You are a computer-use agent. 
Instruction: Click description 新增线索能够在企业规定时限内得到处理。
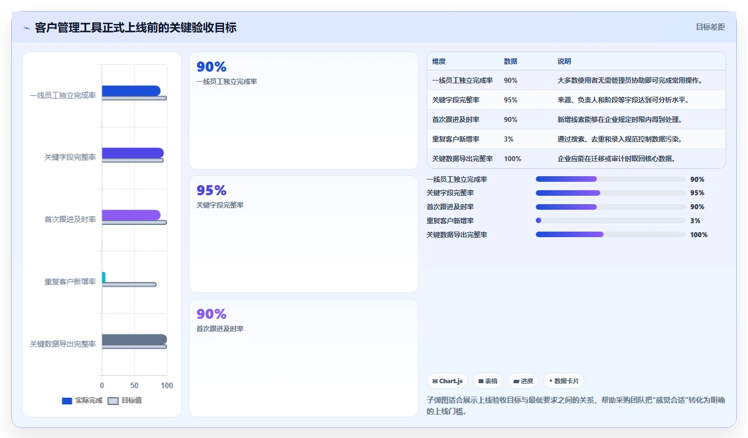[x=620, y=120]
